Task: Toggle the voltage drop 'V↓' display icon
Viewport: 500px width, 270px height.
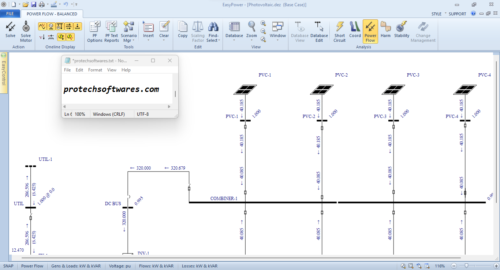Action: 42,37
